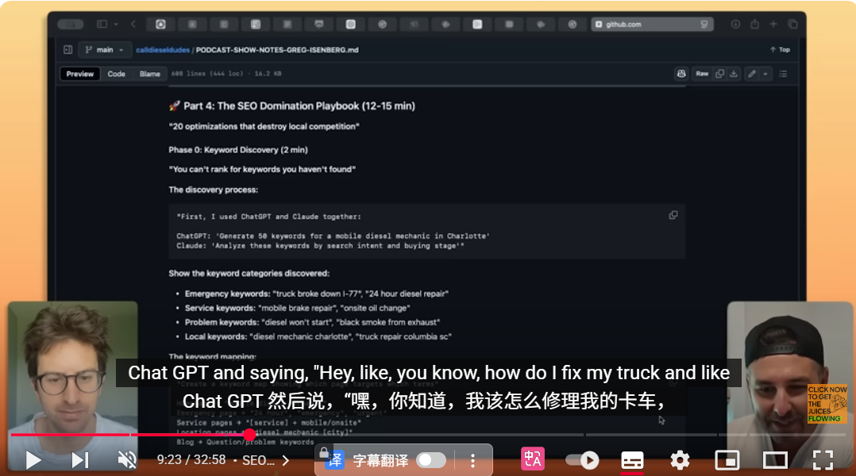Open the dropdown arrow beside the sidebar button
Viewport: 856px width, 476px height.
pyautogui.click(x=116, y=24)
